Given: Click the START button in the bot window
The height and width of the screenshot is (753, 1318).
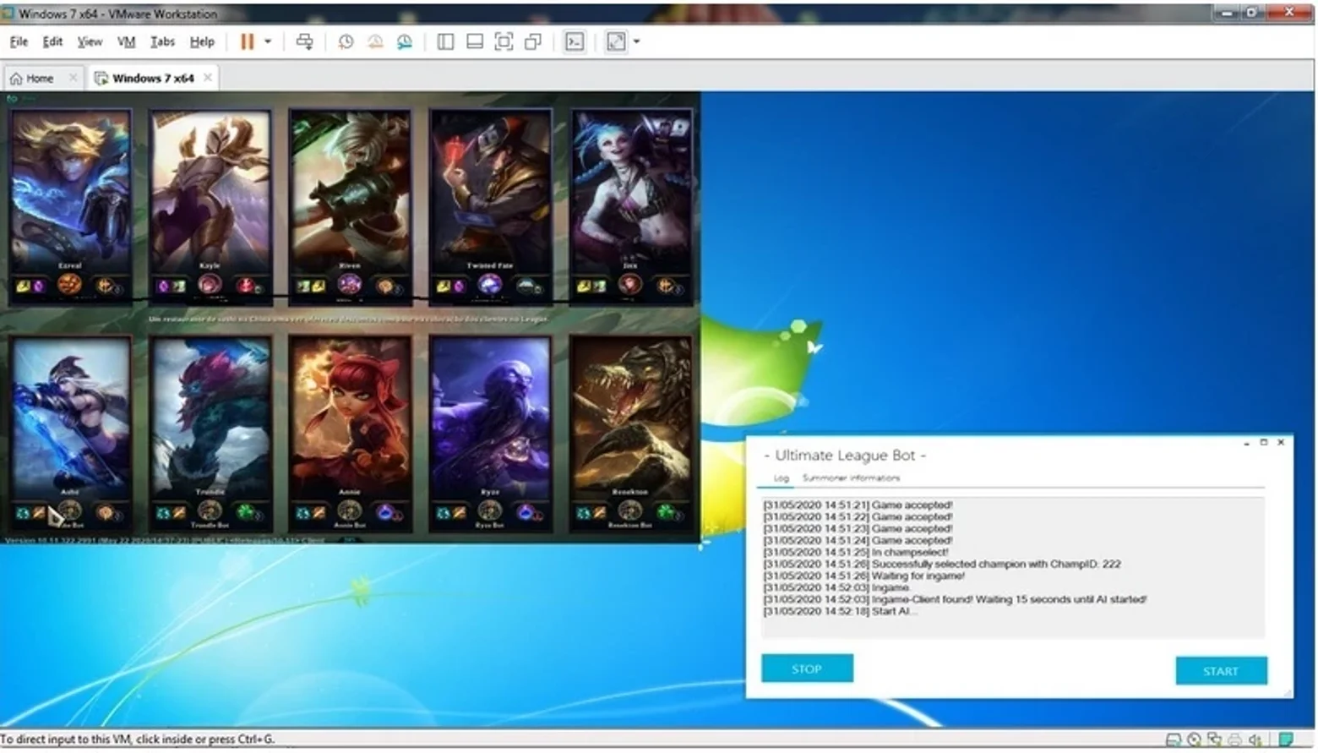Looking at the screenshot, I should [x=1221, y=671].
